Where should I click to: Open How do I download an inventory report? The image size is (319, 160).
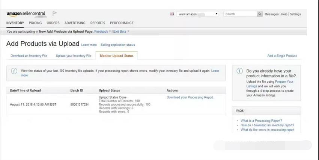point(267,125)
